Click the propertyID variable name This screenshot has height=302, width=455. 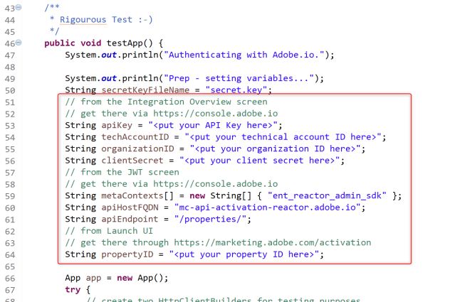pyautogui.click(x=127, y=254)
